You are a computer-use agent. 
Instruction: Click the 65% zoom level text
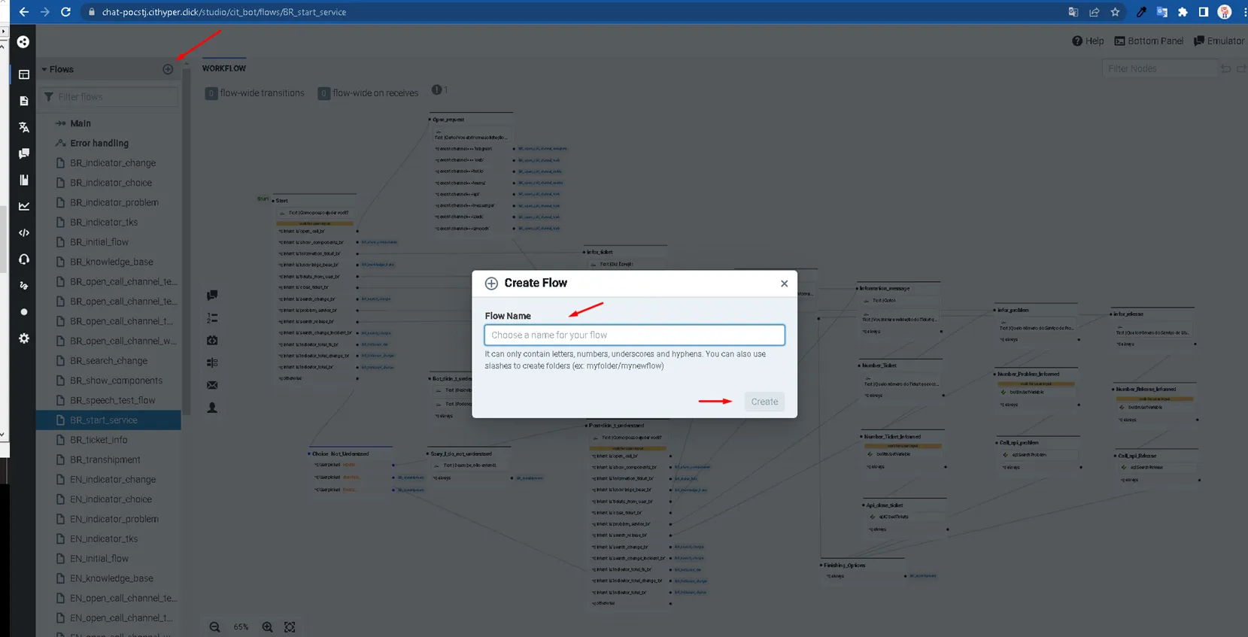pyautogui.click(x=241, y=627)
